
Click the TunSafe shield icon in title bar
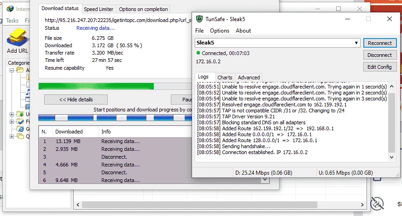[x=199, y=19]
